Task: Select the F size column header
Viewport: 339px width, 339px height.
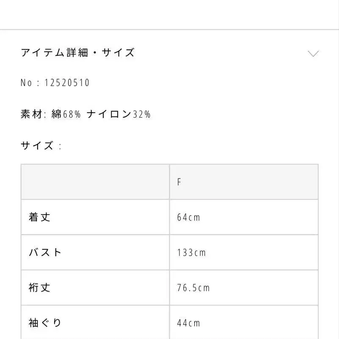Action: pyautogui.click(x=179, y=182)
